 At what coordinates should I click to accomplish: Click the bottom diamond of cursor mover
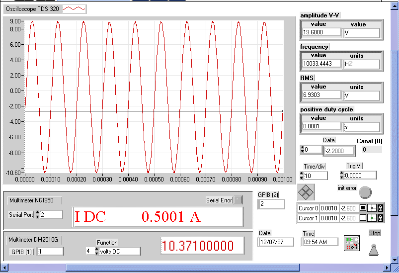coord(306,196)
